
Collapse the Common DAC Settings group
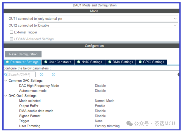6,81
